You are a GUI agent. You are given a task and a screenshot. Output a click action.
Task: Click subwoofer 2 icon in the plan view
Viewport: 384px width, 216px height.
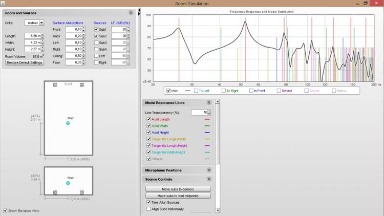pyautogui.click(x=82, y=84)
